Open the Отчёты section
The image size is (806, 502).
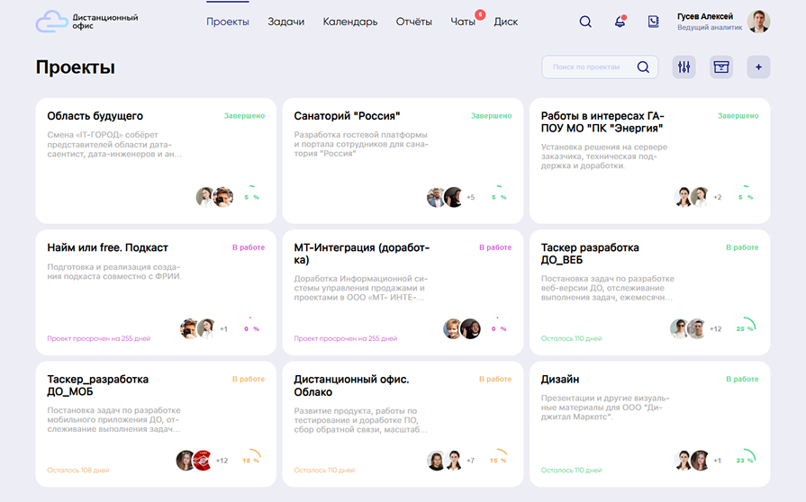[x=414, y=22]
